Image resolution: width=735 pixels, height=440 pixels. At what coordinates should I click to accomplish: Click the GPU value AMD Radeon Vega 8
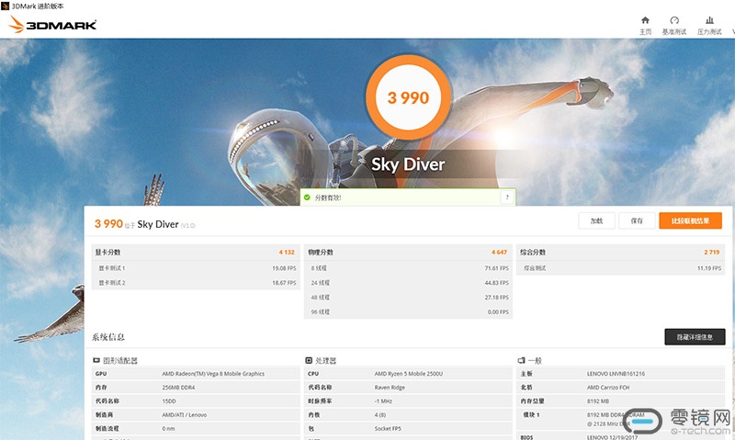pos(213,374)
